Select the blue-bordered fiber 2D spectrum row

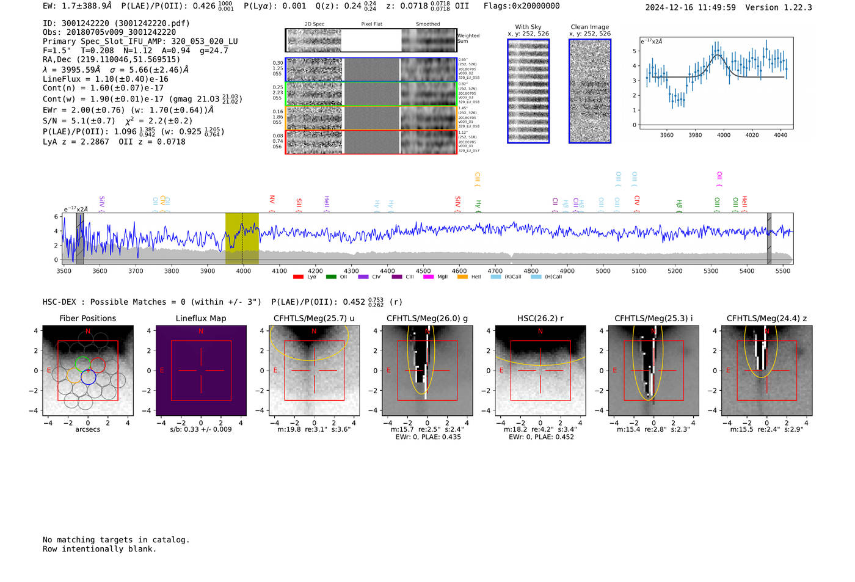(371, 70)
